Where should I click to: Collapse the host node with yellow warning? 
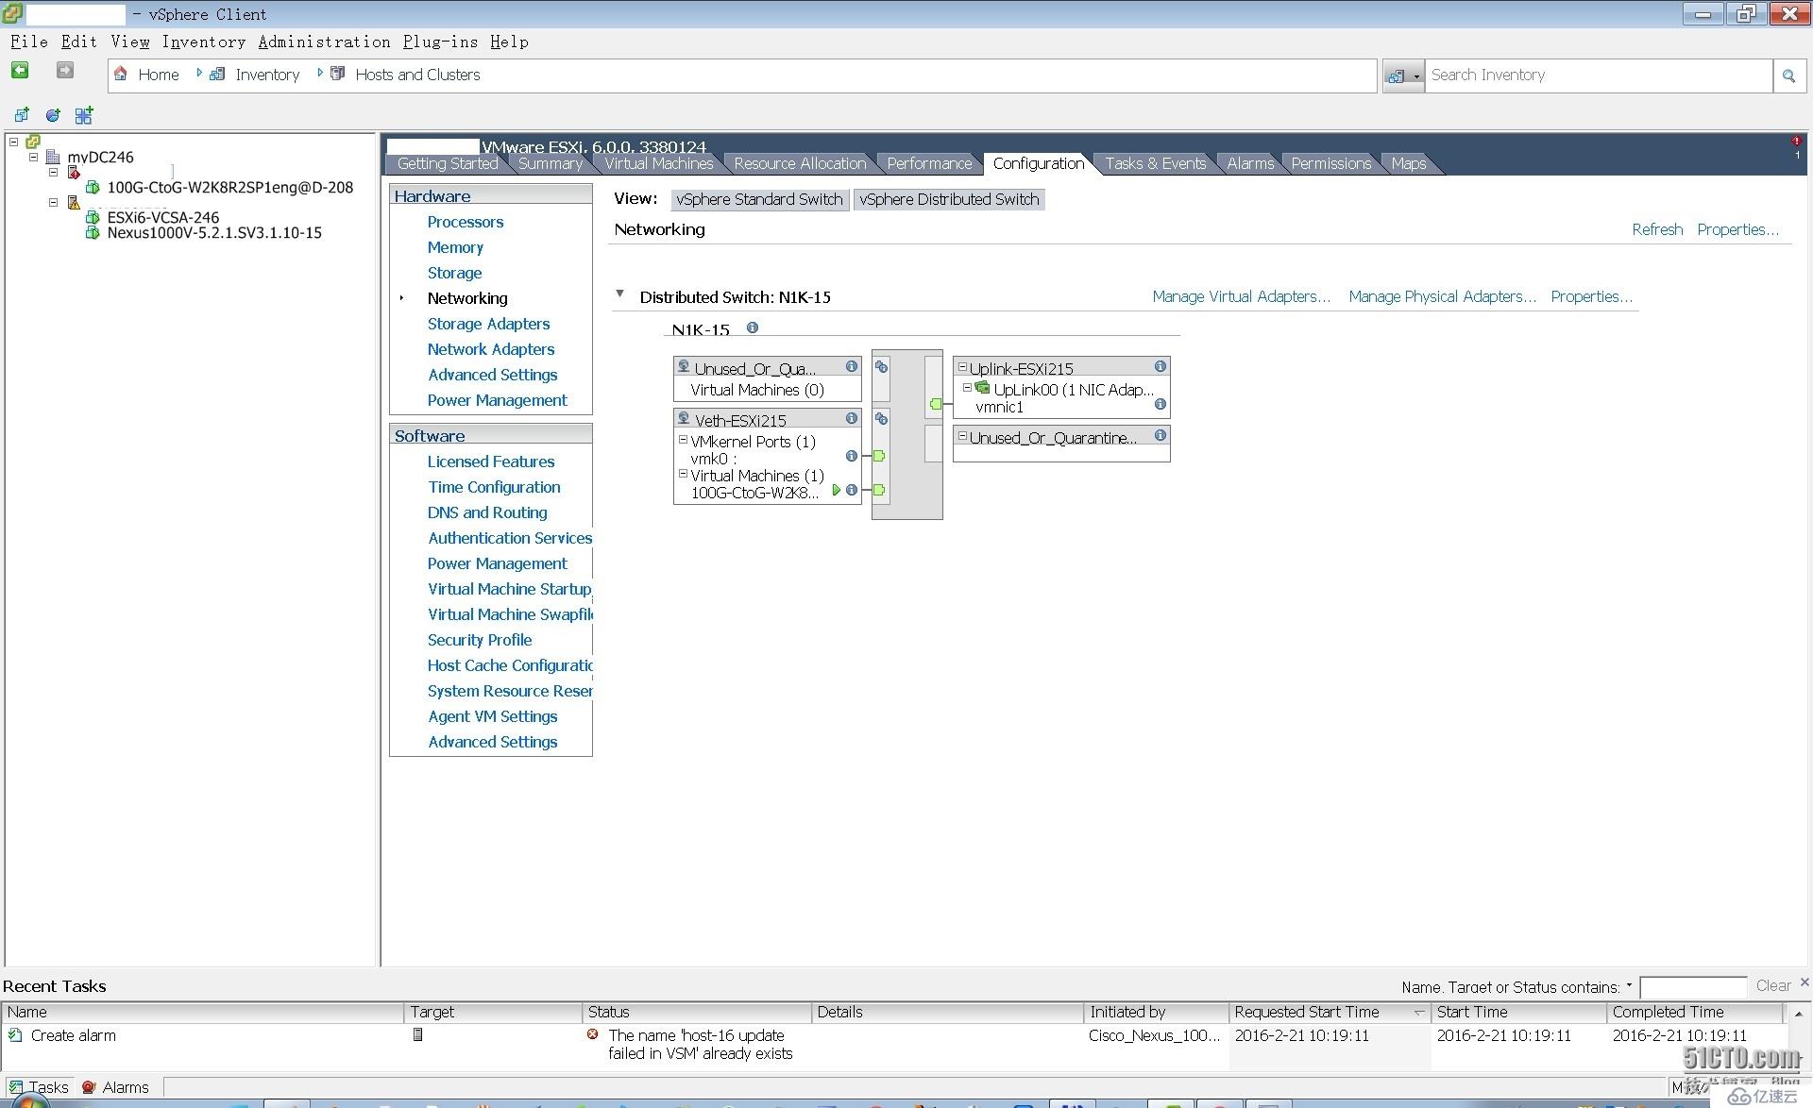click(x=53, y=202)
